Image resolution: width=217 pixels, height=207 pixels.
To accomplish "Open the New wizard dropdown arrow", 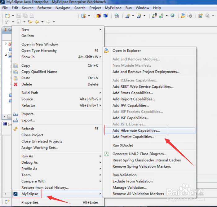I will tap(13, 15).
